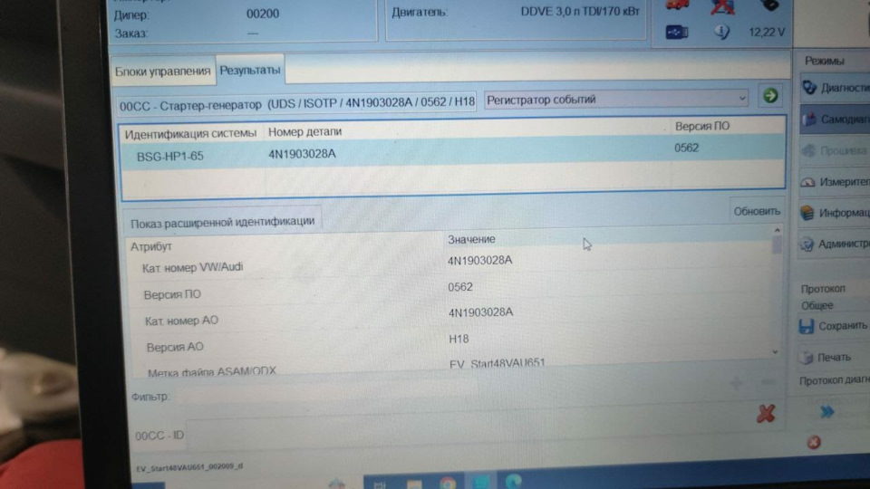Open Измерительная техника mode
Screen dimensions: 870x489
coord(835,181)
